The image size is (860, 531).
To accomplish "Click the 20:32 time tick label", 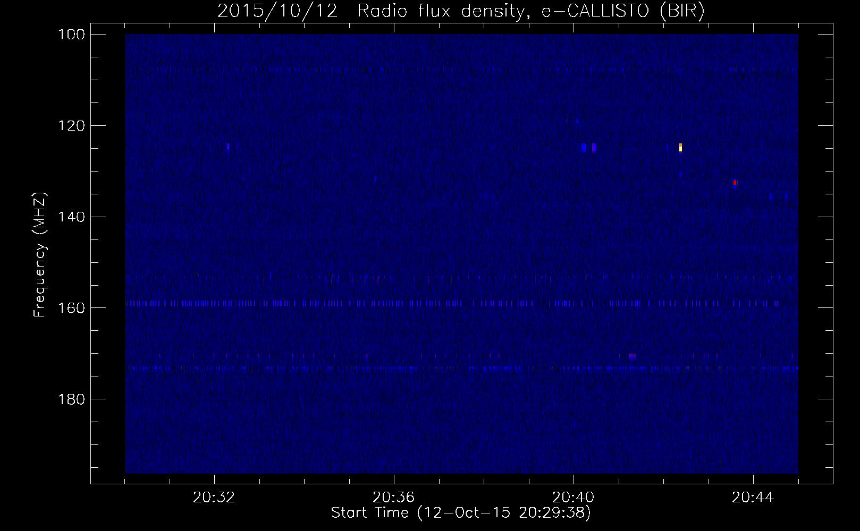I will [214, 498].
